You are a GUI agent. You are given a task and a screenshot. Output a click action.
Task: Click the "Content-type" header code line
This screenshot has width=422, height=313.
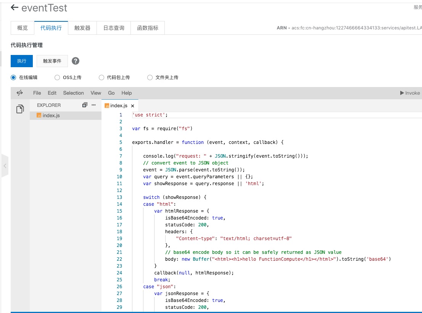point(234,239)
